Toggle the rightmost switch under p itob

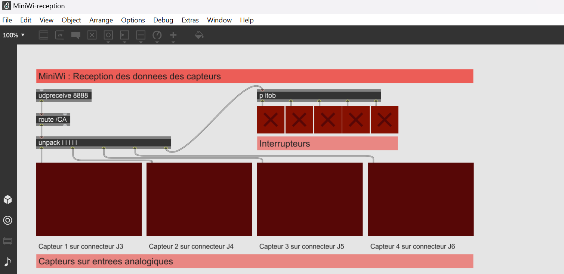[x=385, y=120]
